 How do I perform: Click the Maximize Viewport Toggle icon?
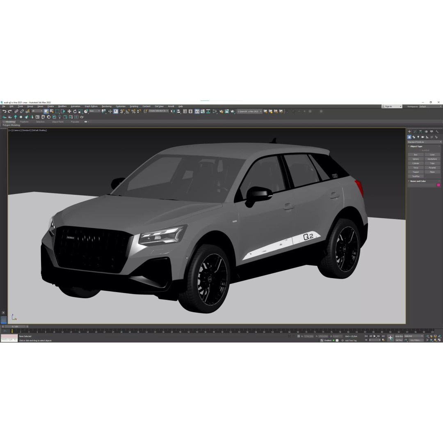[440, 340]
